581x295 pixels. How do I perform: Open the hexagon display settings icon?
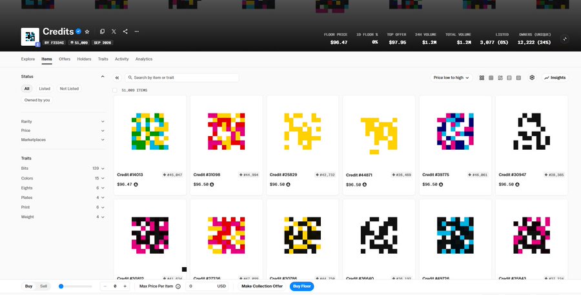click(532, 77)
